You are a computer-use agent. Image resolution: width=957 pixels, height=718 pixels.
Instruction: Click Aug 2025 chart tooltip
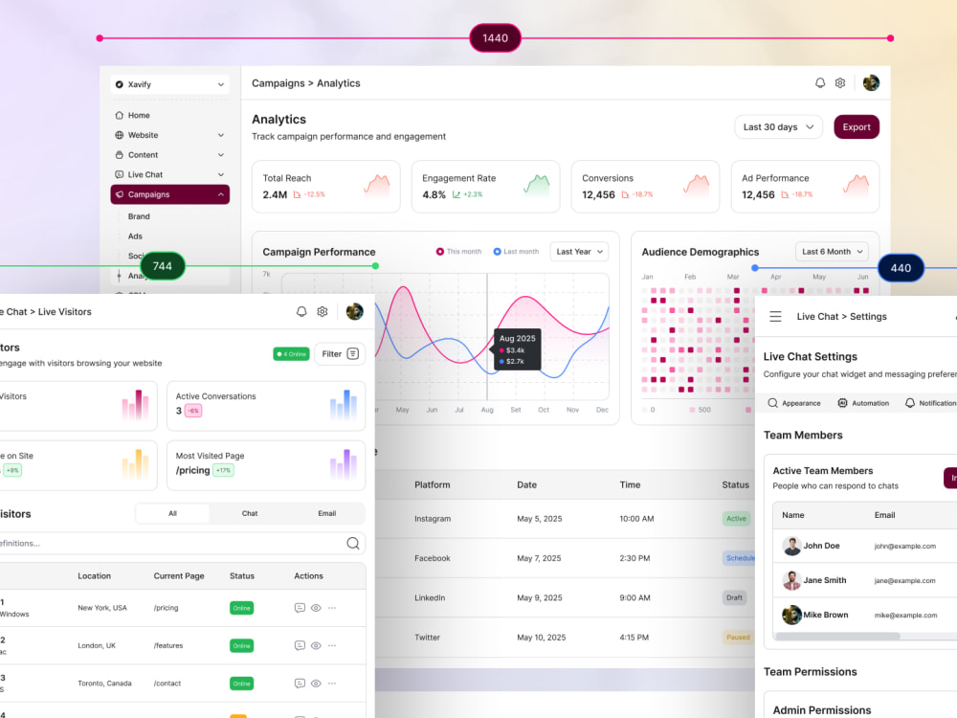click(517, 349)
